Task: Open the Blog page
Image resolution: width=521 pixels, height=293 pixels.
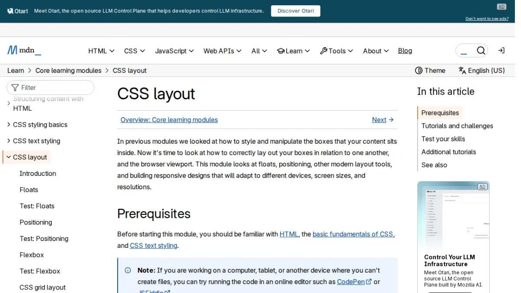Action: pos(405,51)
